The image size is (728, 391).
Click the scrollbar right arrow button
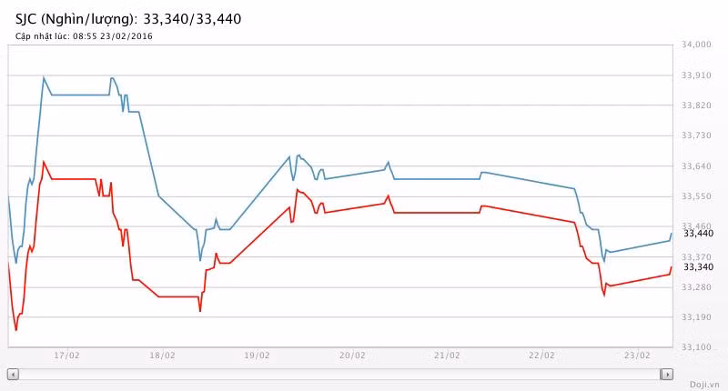(667, 374)
